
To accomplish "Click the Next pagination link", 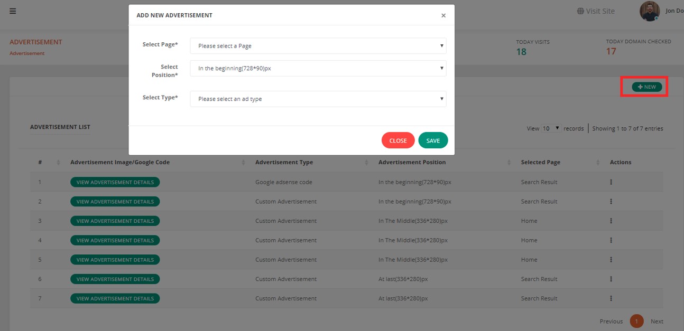I will [x=657, y=321].
